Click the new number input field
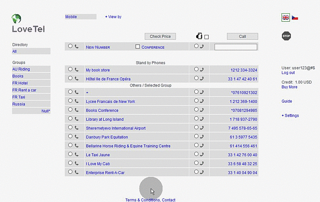This screenshot has height=202, width=320. [235, 47]
